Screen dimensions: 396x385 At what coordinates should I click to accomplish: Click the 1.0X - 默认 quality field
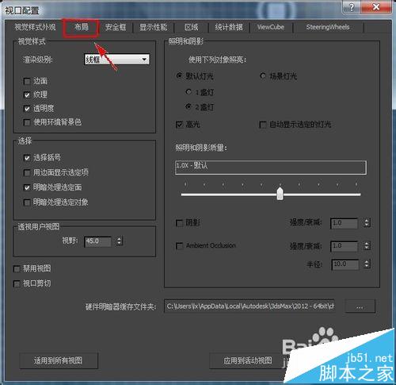click(x=271, y=167)
